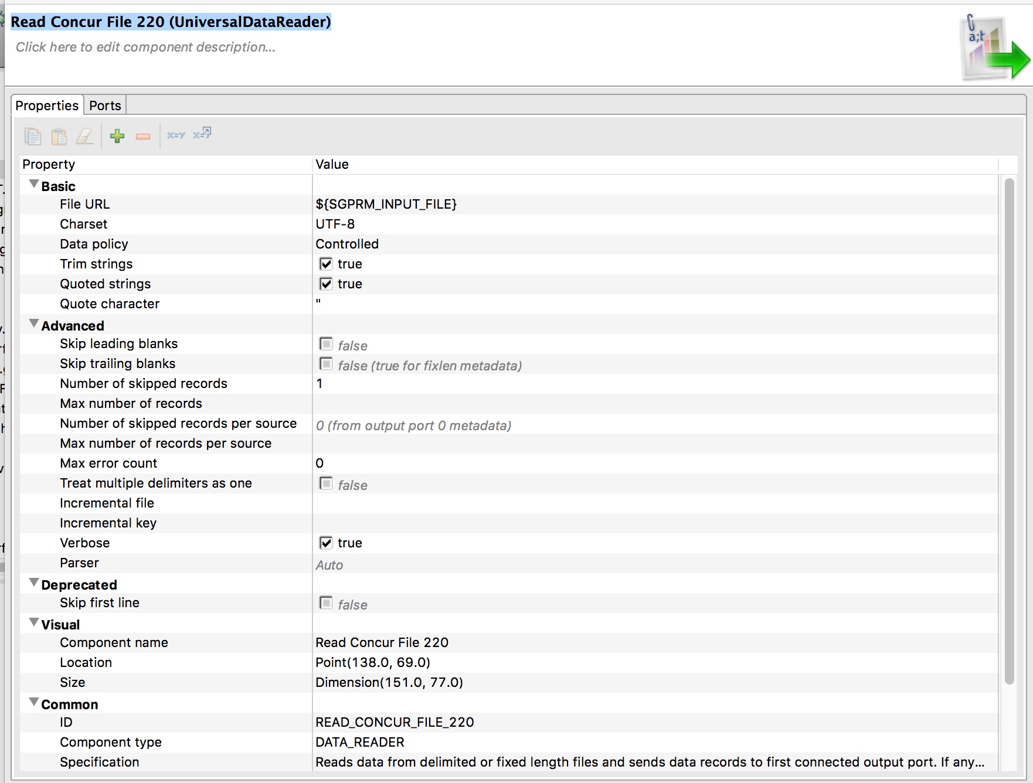Click the x=y set value icon
The image size is (1033, 783).
click(x=175, y=135)
